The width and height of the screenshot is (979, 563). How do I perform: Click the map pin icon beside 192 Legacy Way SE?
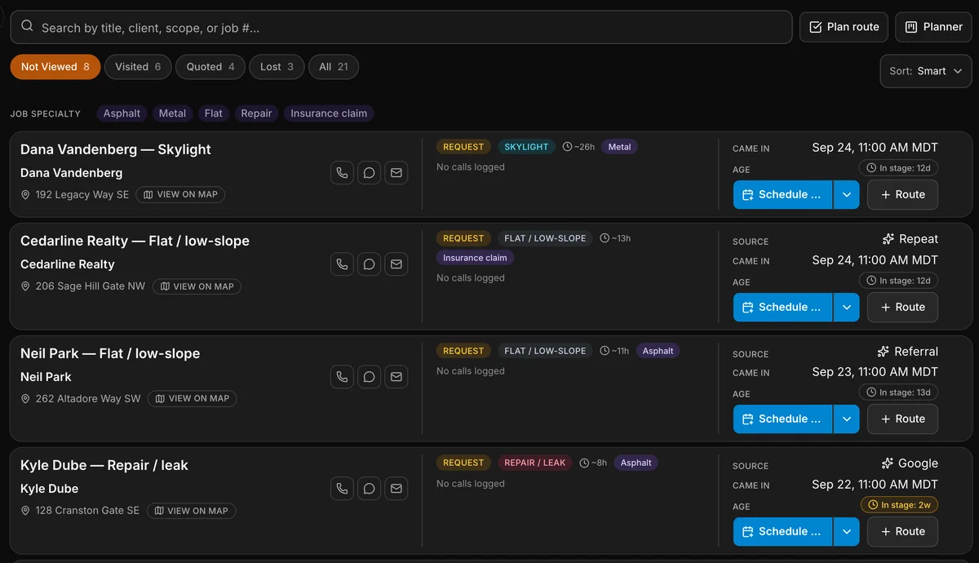(x=25, y=195)
